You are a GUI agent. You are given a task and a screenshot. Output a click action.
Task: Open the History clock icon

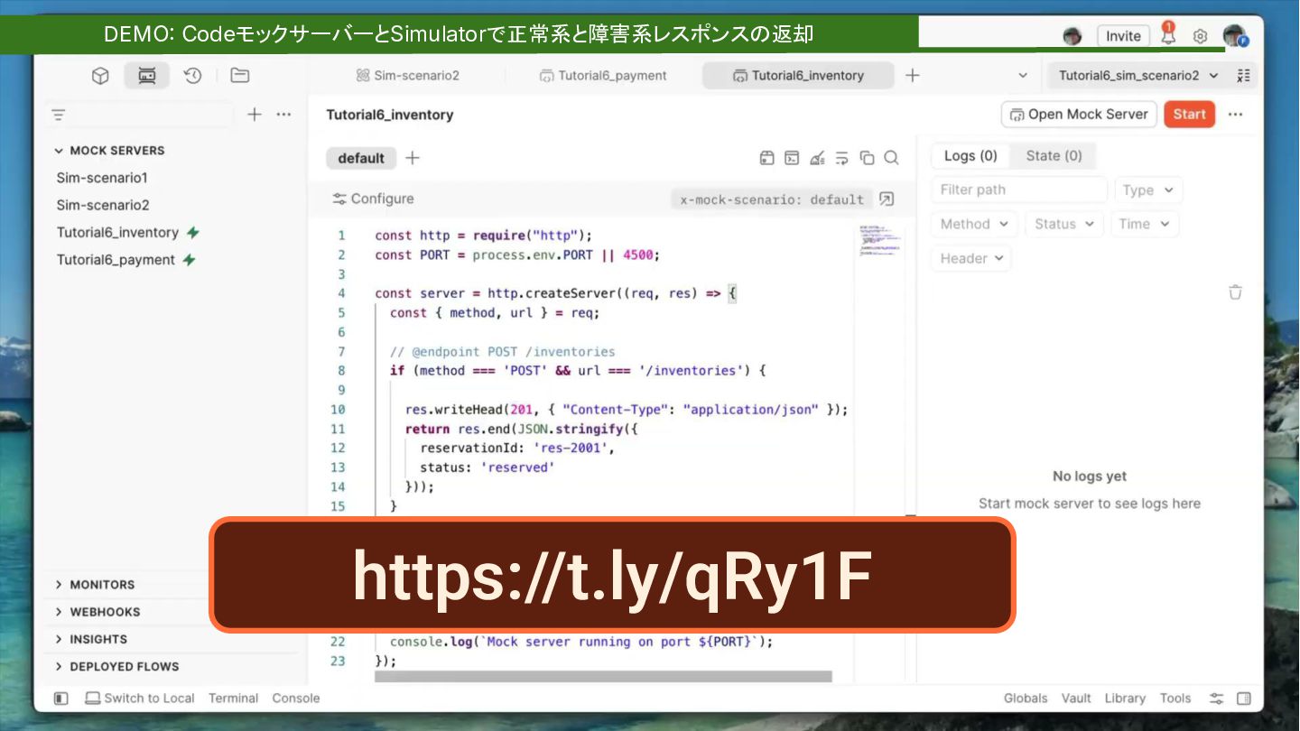[x=192, y=76]
